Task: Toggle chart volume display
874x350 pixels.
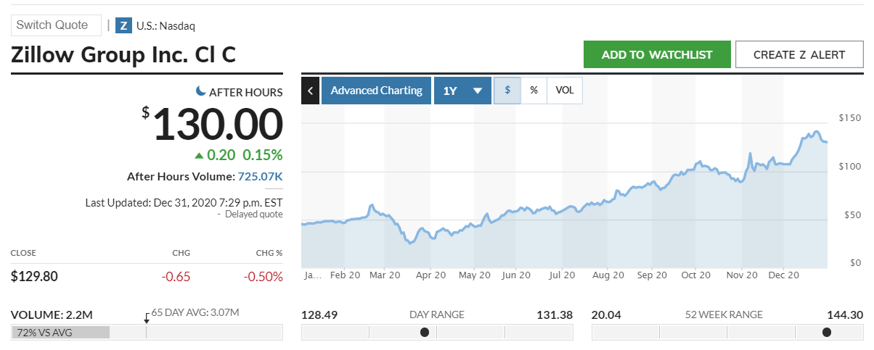Action: tap(565, 91)
